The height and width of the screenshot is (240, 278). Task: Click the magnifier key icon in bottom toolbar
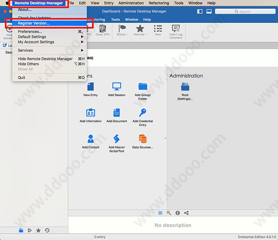(169, 213)
